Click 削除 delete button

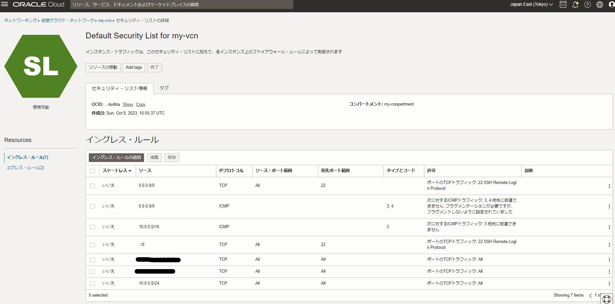tap(172, 157)
